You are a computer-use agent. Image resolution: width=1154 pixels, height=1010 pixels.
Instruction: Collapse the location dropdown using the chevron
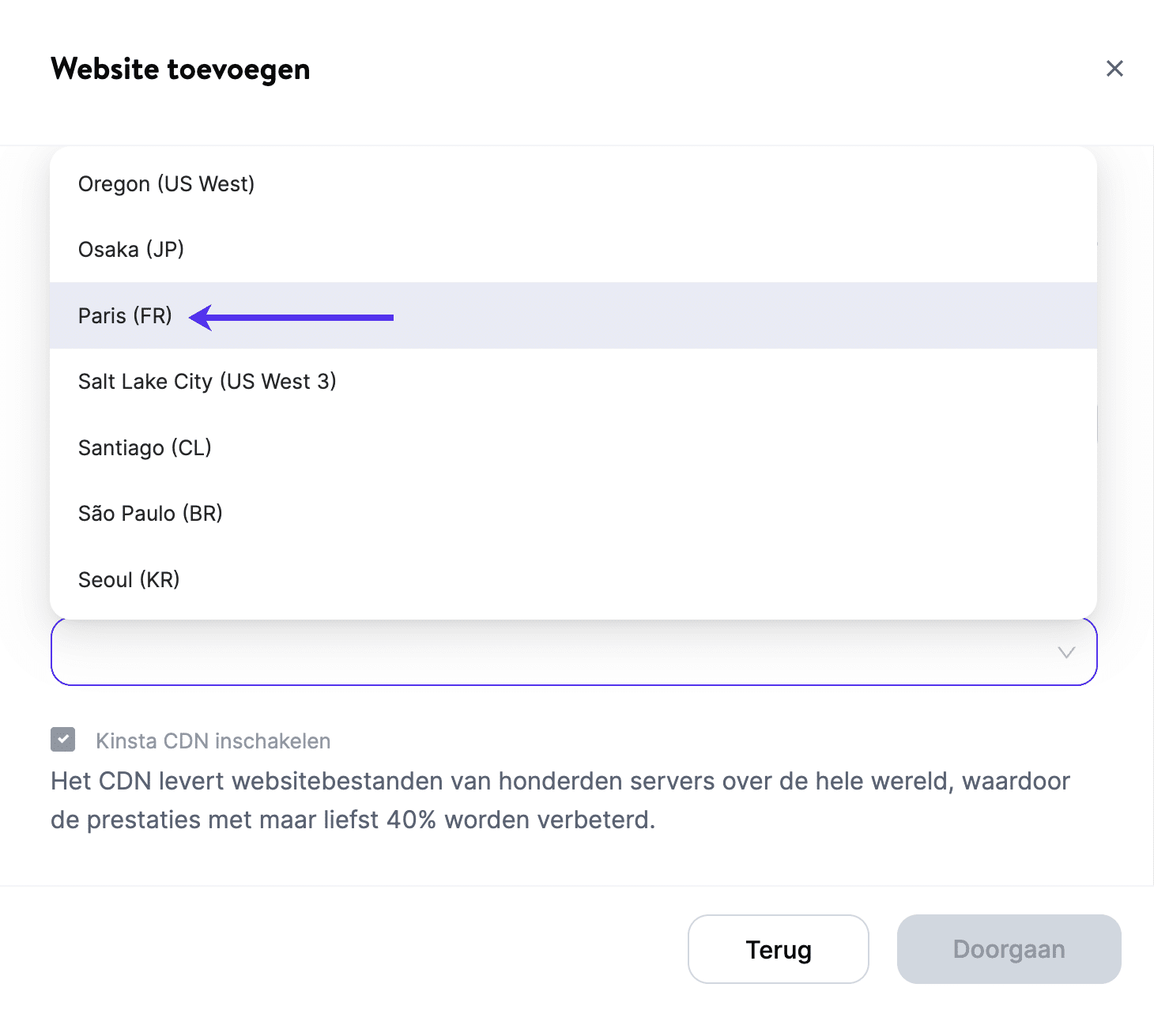click(1066, 653)
